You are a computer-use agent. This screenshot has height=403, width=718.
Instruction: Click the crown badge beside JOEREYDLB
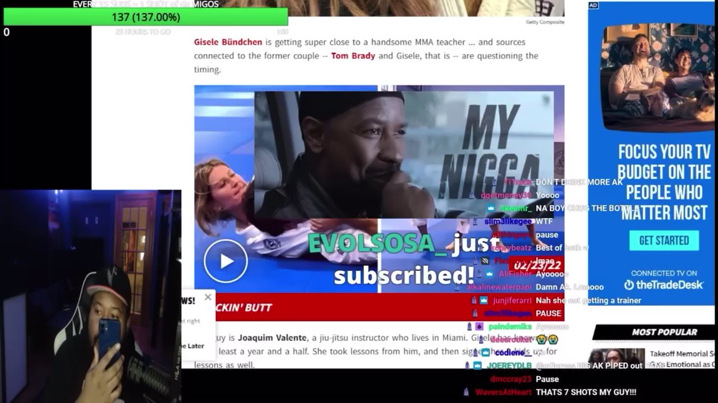[477, 365]
